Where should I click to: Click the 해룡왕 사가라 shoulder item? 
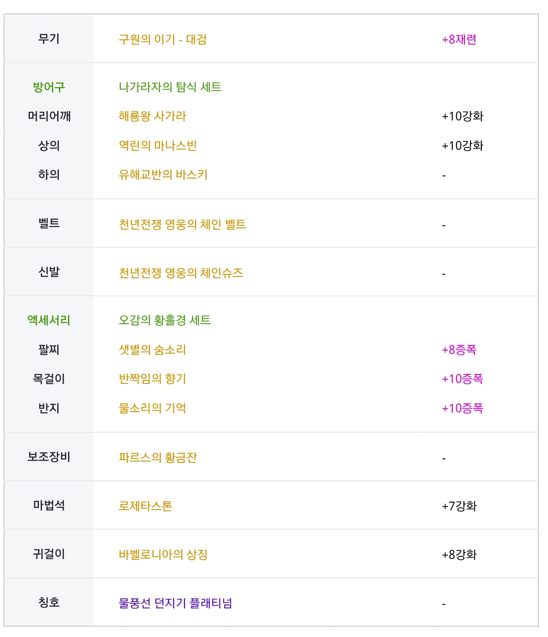pyautogui.click(x=152, y=116)
